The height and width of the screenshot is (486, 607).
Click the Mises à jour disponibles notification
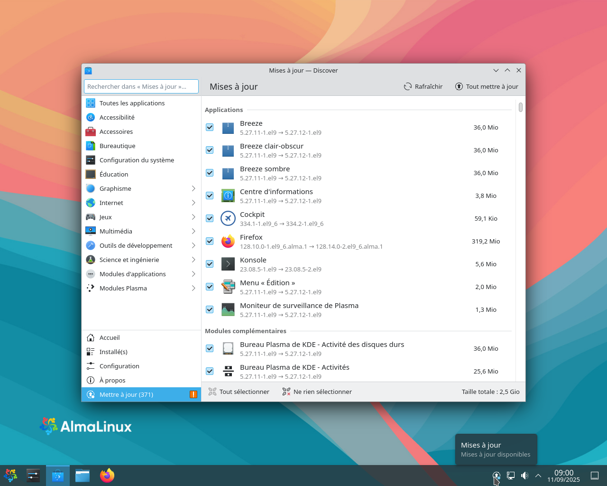[x=496, y=449]
